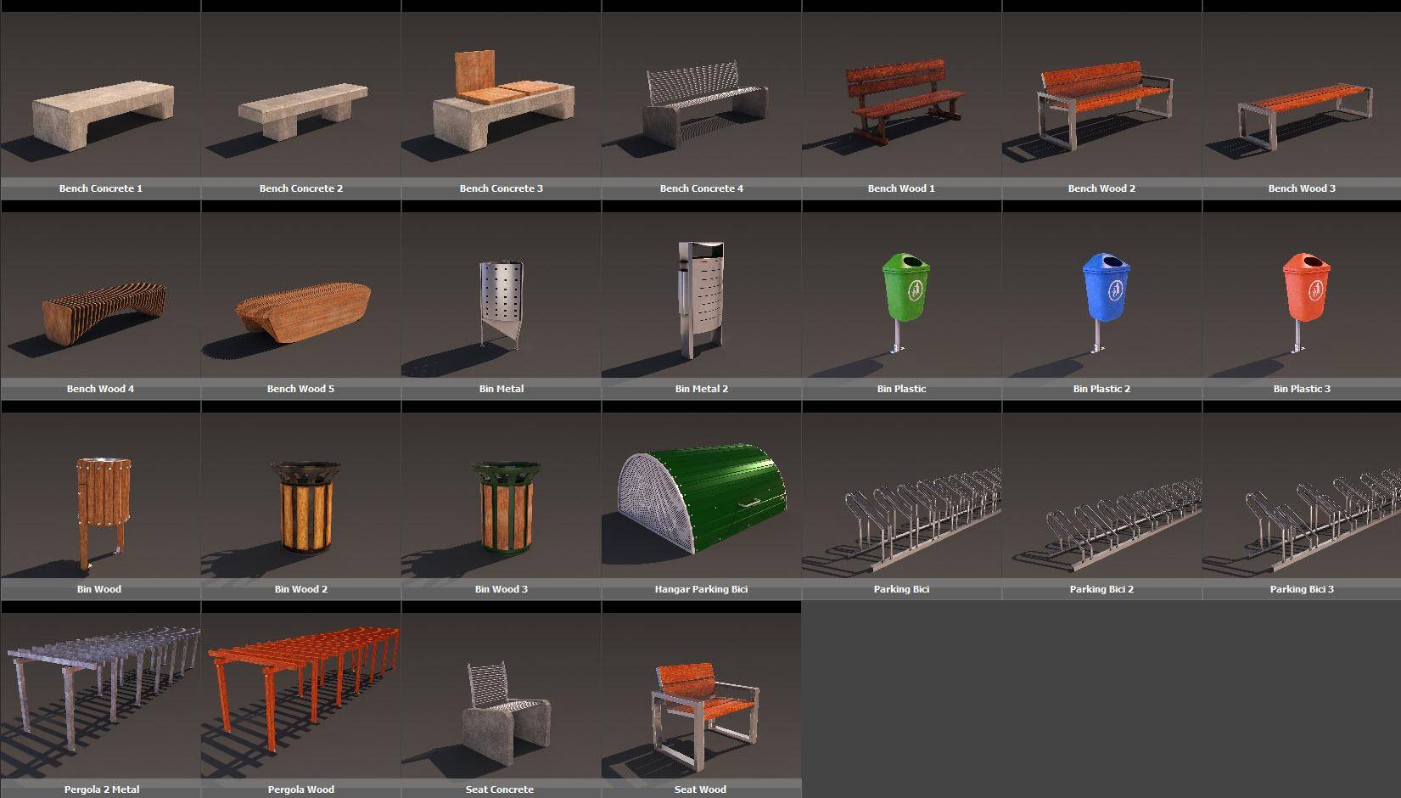Click the Bench Wood 2 caption
The width and height of the screenshot is (1401, 798).
coord(1101,188)
